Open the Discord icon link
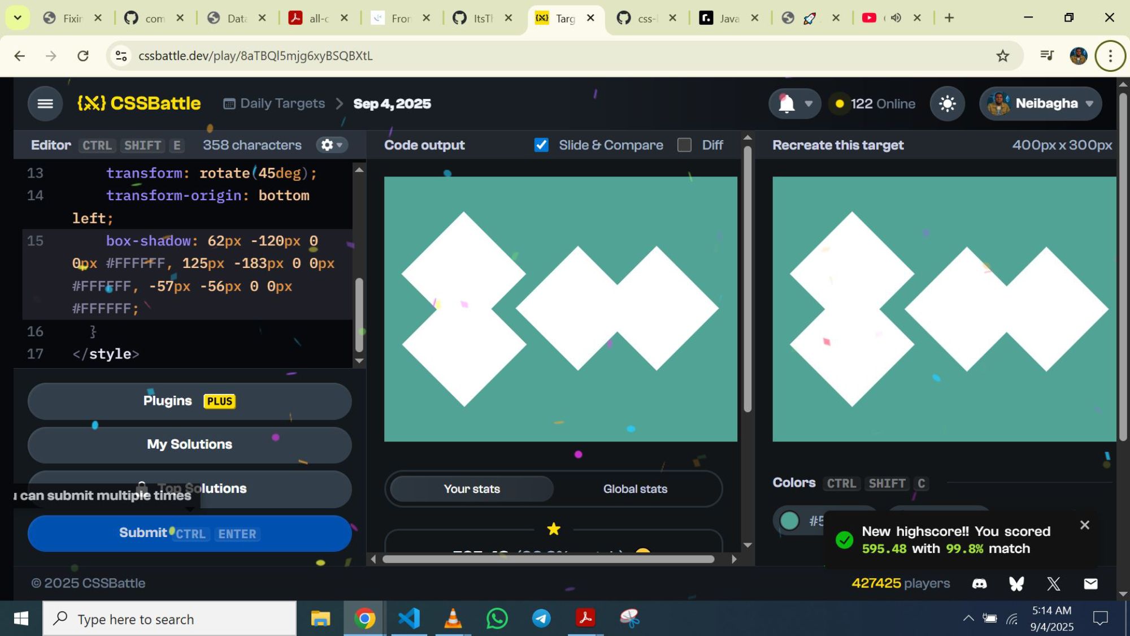 [979, 583]
